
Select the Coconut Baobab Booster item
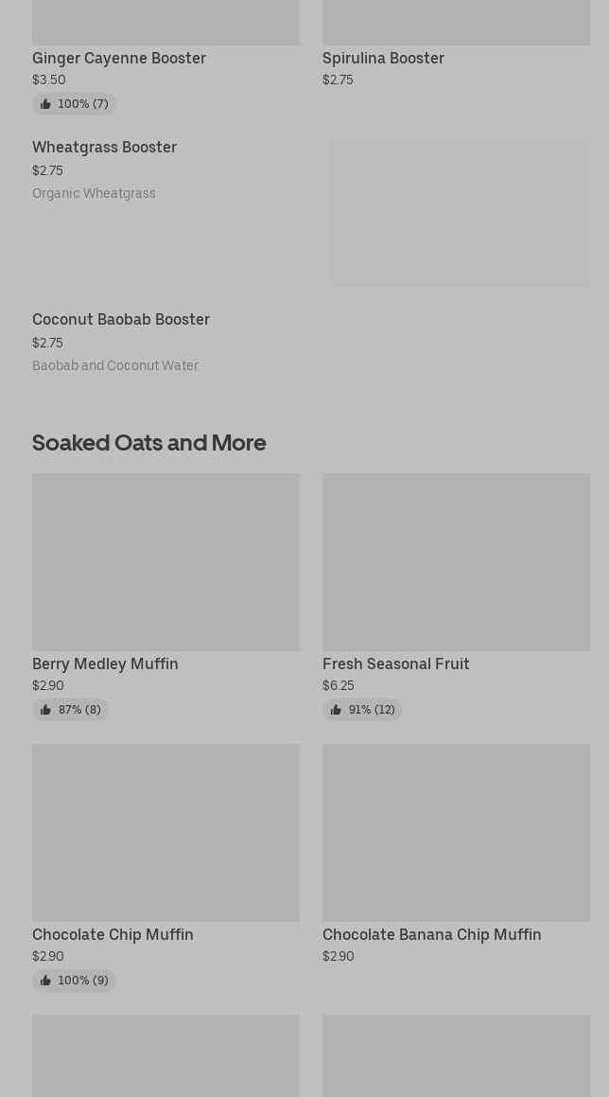[x=121, y=320]
